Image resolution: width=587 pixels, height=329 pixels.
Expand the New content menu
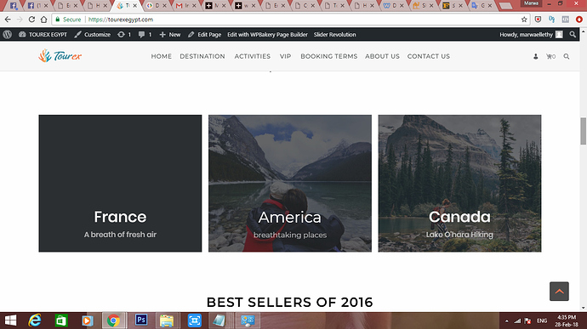[x=170, y=35]
